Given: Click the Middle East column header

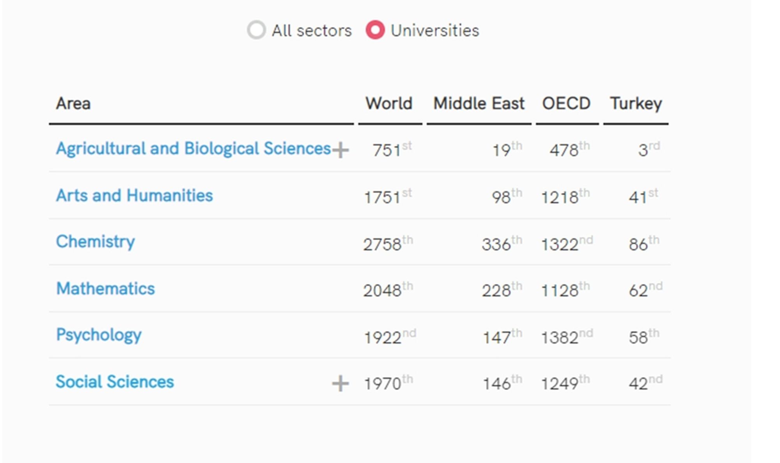Looking at the screenshot, I should point(479,104).
